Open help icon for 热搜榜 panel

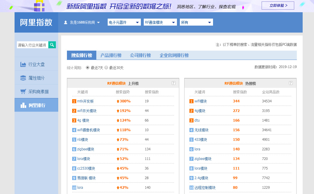(291, 83)
